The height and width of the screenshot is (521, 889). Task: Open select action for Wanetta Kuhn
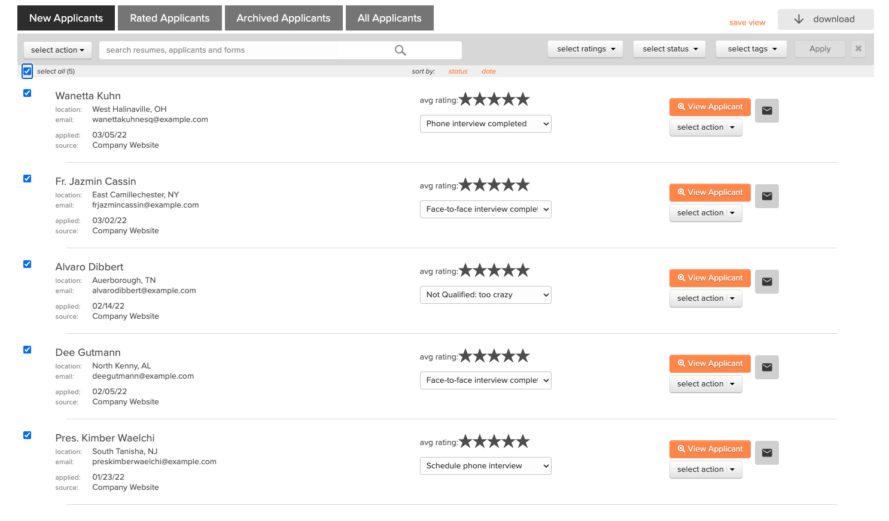(706, 127)
